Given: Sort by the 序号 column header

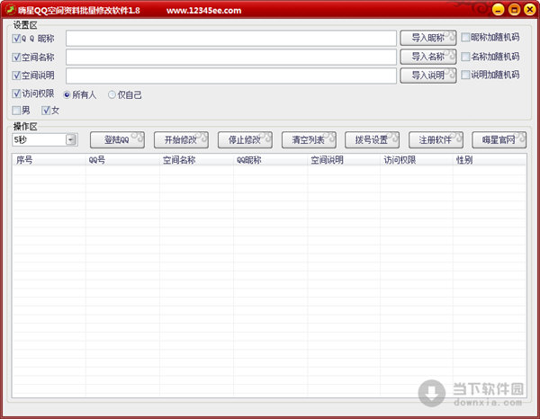Looking at the screenshot, I should [49, 160].
